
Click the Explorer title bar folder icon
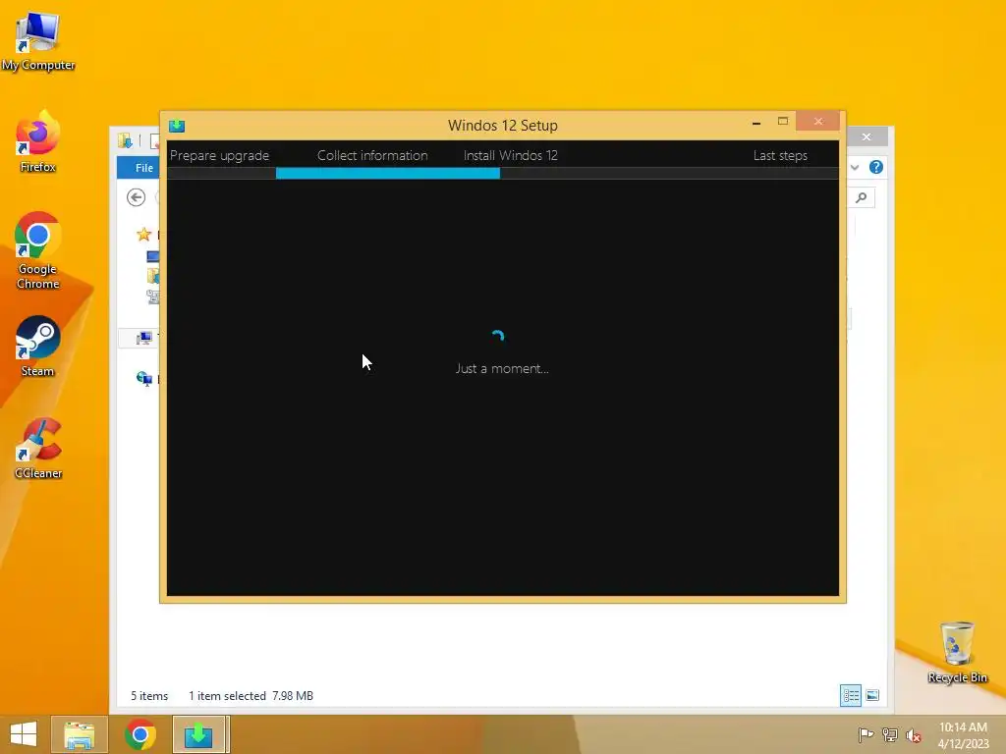point(125,140)
